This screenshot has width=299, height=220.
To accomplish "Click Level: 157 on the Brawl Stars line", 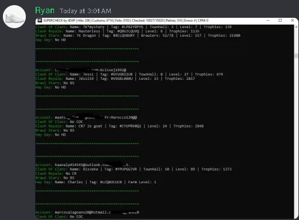I will pyautogui.click(x=191, y=36).
